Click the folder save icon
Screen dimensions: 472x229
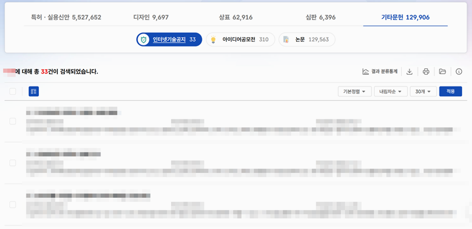coord(442,71)
